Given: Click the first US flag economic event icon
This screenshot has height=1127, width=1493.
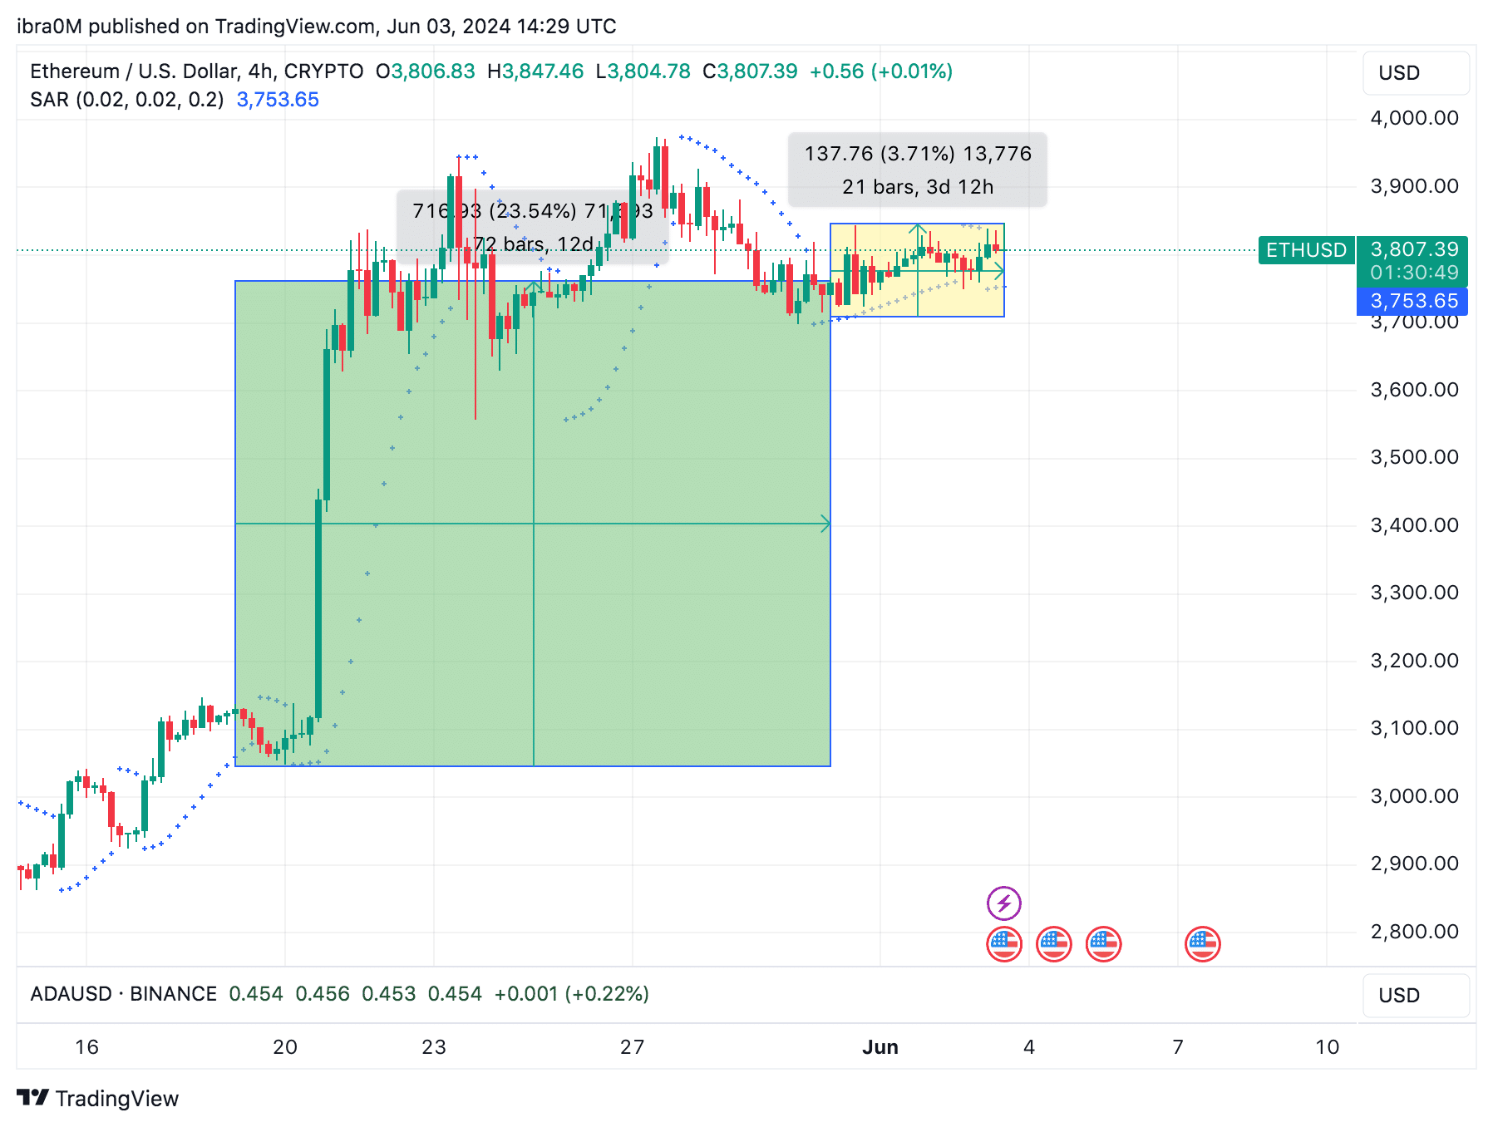Looking at the screenshot, I should (x=1003, y=944).
